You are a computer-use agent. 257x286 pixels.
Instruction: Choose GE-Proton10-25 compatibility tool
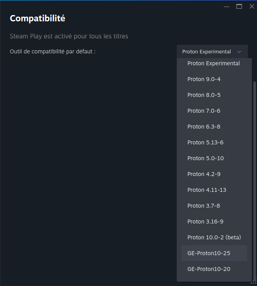[x=214, y=253]
